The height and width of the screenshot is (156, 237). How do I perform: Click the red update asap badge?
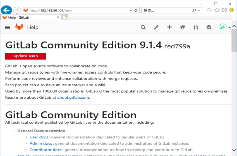point(26,56)
